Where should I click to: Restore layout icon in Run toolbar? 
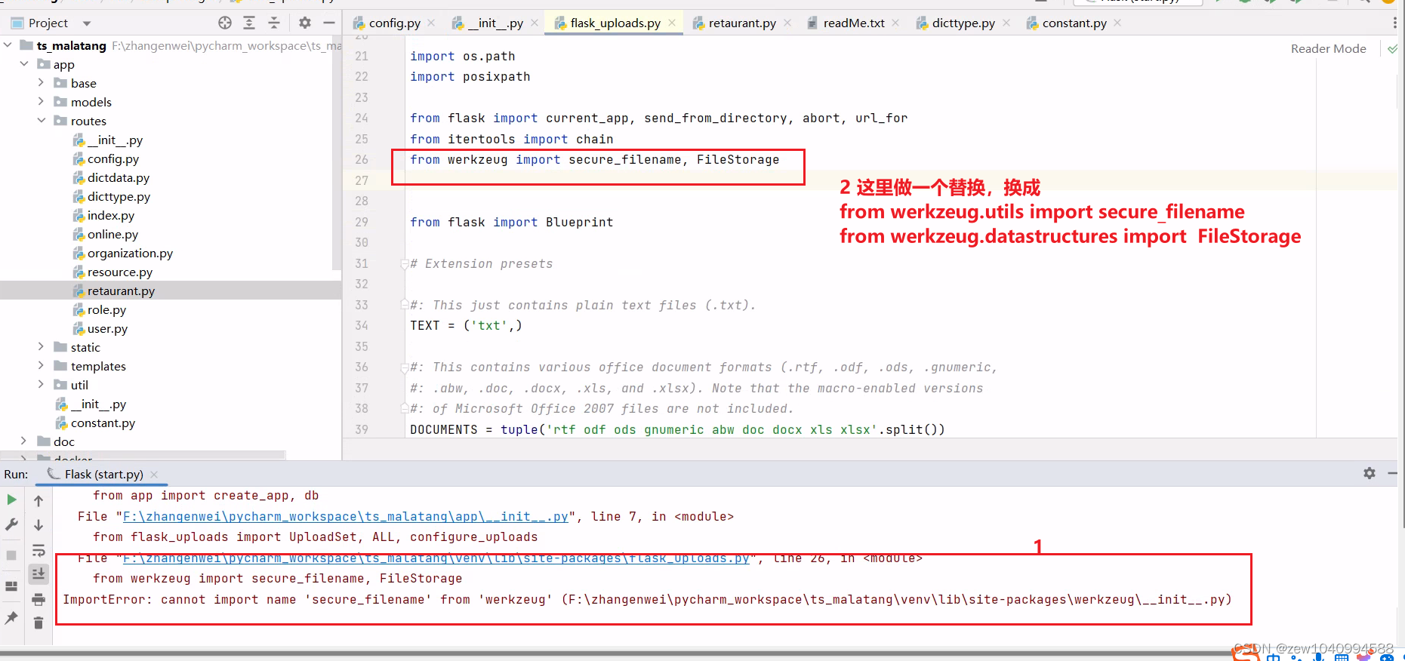tap(11, 586)
